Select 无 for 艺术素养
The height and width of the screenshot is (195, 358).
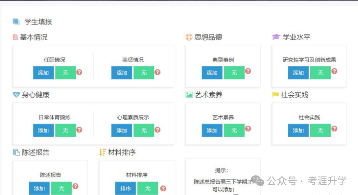234,130
